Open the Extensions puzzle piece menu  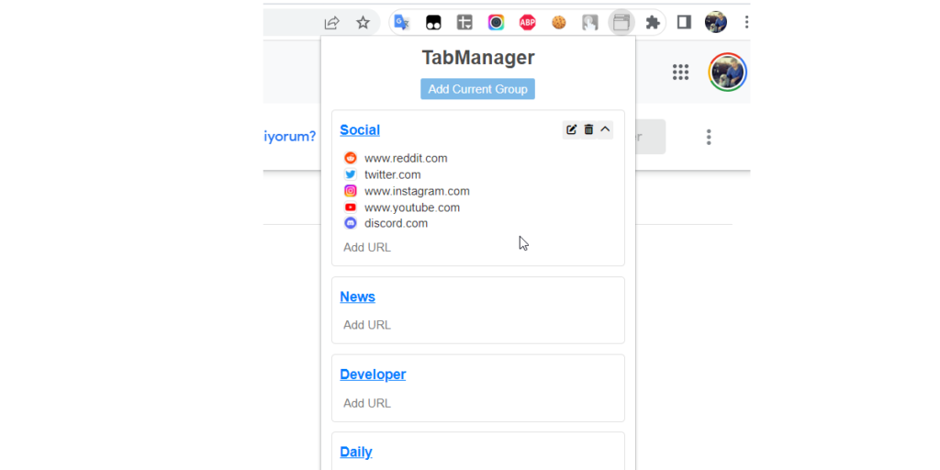click(x=653, y=23)
